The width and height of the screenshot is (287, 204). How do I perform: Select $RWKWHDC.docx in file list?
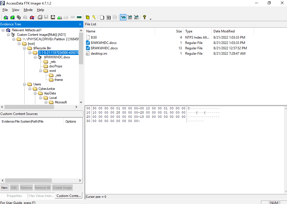point(104,48)
